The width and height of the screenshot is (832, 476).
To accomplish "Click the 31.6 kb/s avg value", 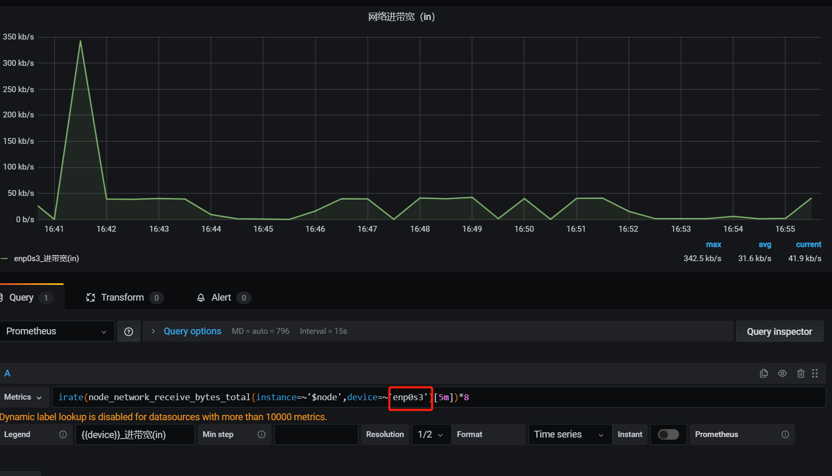I will [754, 259].
